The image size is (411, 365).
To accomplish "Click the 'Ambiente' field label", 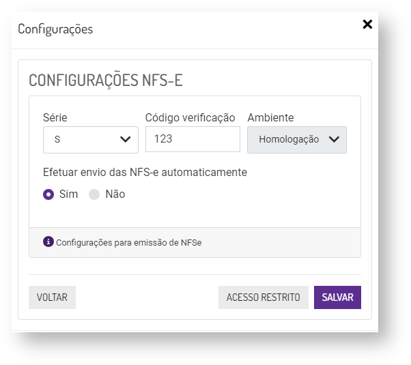I will pyautogui.click(x=270, y=118).
